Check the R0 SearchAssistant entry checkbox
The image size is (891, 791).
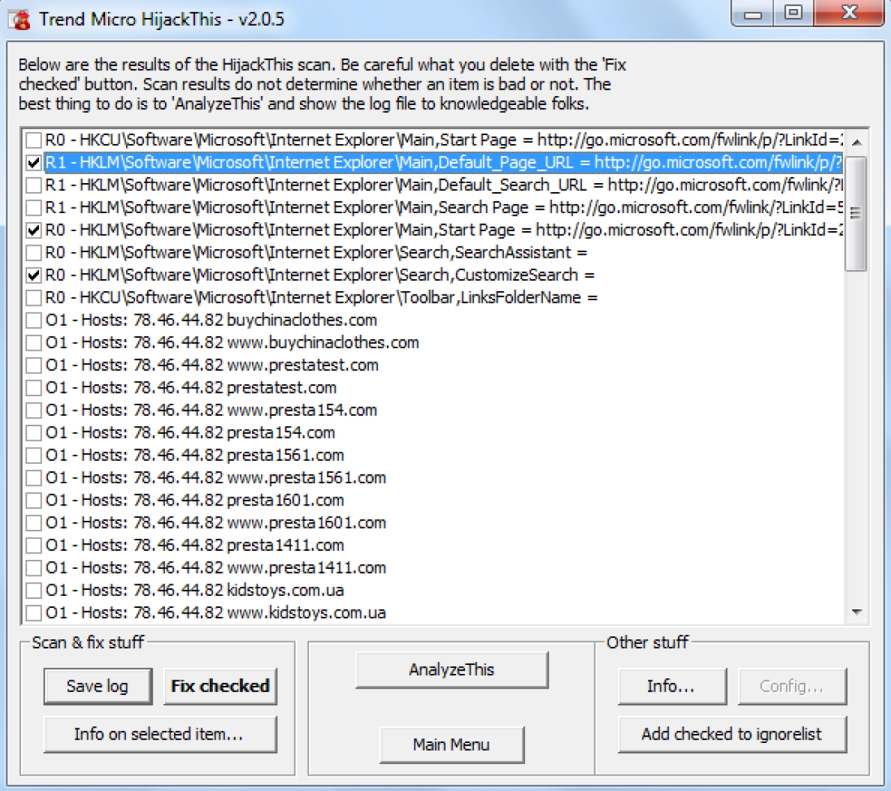[x=33, y=253]
